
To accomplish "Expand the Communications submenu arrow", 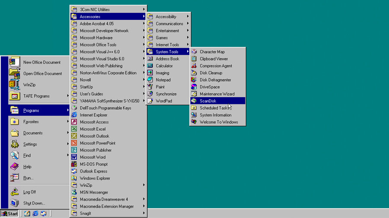I will pos(188,23).
